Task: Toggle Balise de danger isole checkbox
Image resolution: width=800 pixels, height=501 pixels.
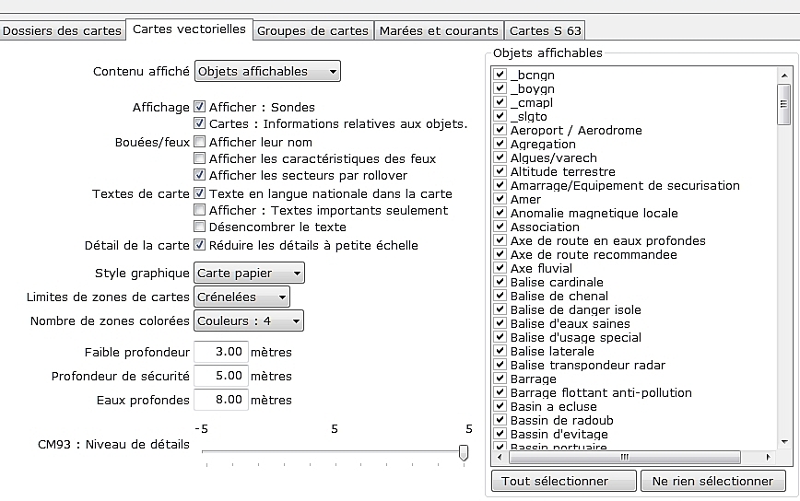Action: click(500, 309)
